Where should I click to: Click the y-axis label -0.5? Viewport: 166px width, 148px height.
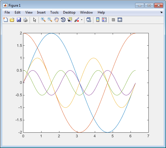click(19, 95)
